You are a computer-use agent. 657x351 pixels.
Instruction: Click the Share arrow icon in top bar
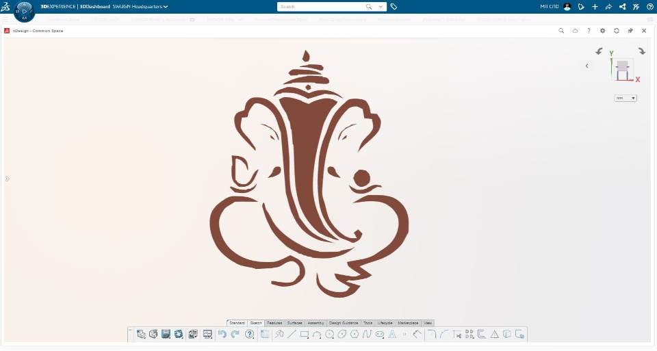coord(608,7)
